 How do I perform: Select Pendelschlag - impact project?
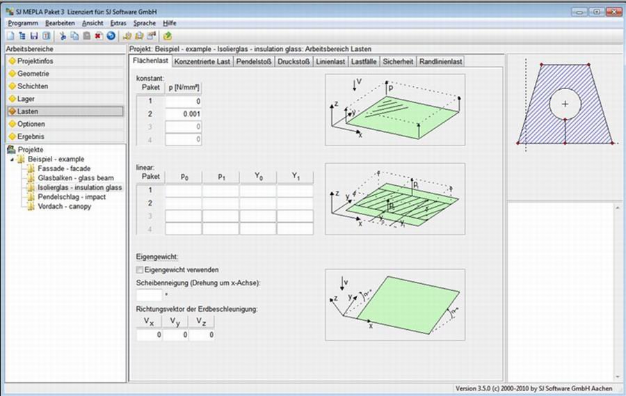pos(72,197)
